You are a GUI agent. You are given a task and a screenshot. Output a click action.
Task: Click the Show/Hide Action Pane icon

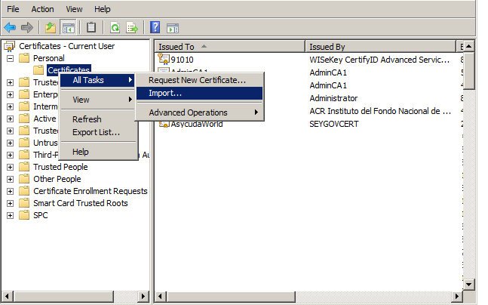pos(173,27)
